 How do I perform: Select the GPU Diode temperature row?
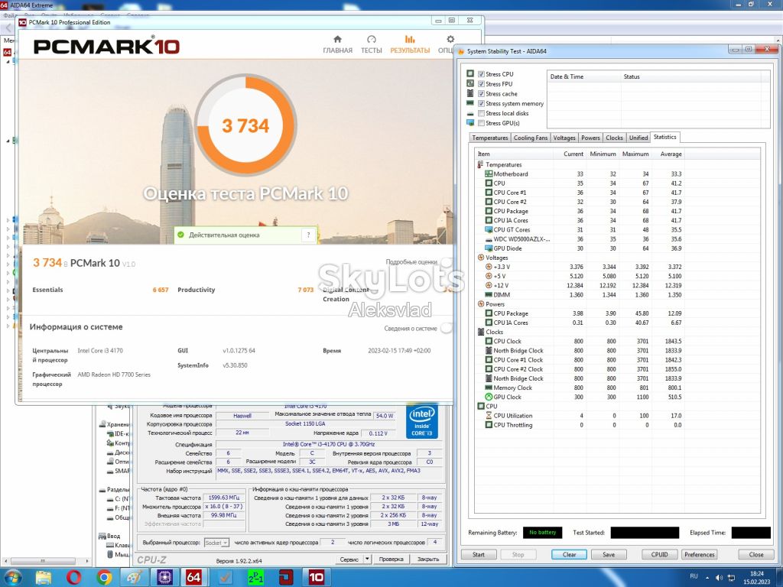click(580, 248)
